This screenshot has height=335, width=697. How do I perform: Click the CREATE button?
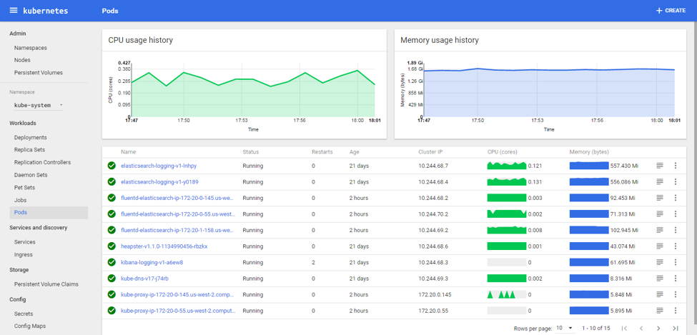point(671,11)
